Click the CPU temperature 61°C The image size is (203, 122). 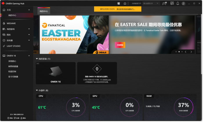pos(42,107)
